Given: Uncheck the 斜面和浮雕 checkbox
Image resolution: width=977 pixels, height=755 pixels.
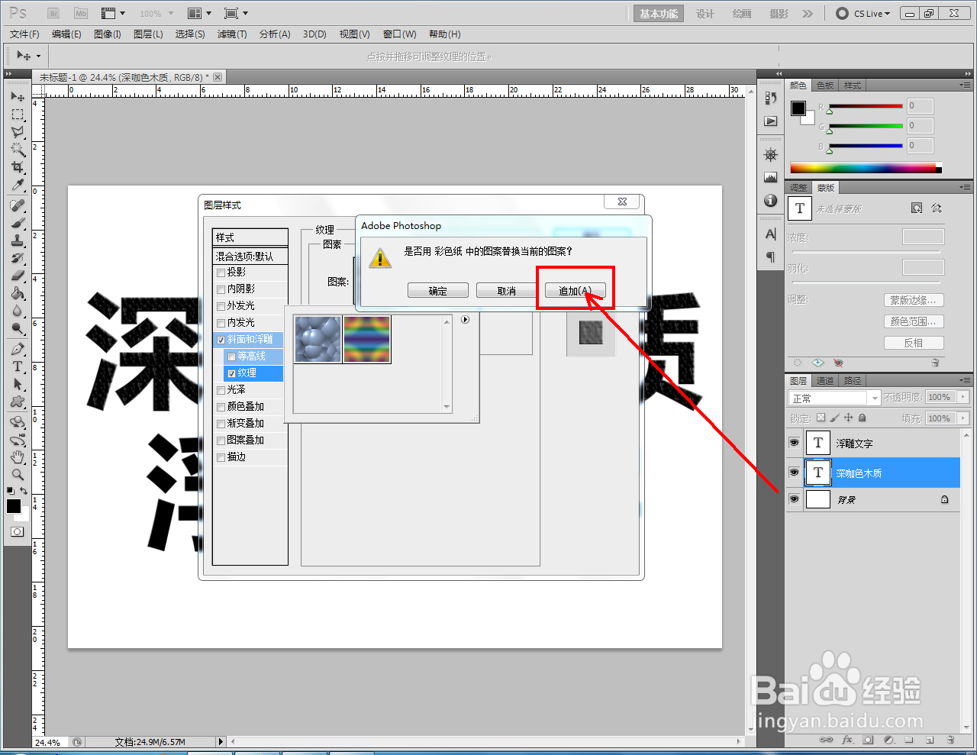Looking at the screenshot, I should [x=221, y=340].
